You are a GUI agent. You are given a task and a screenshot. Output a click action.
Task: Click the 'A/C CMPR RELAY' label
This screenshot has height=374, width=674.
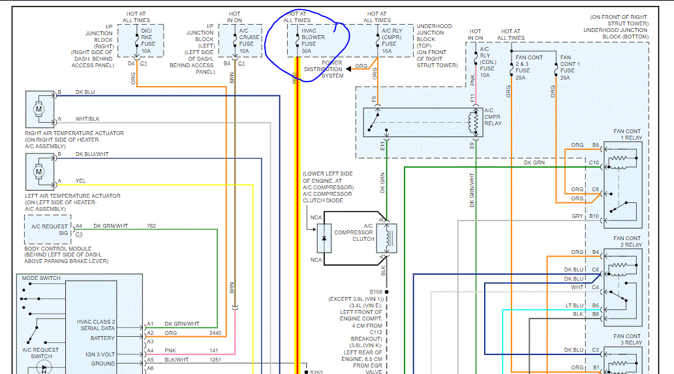click(493, 117)
